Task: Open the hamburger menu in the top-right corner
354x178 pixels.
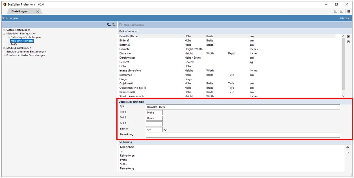Action: pyautogui.click(x=349, y=11)
